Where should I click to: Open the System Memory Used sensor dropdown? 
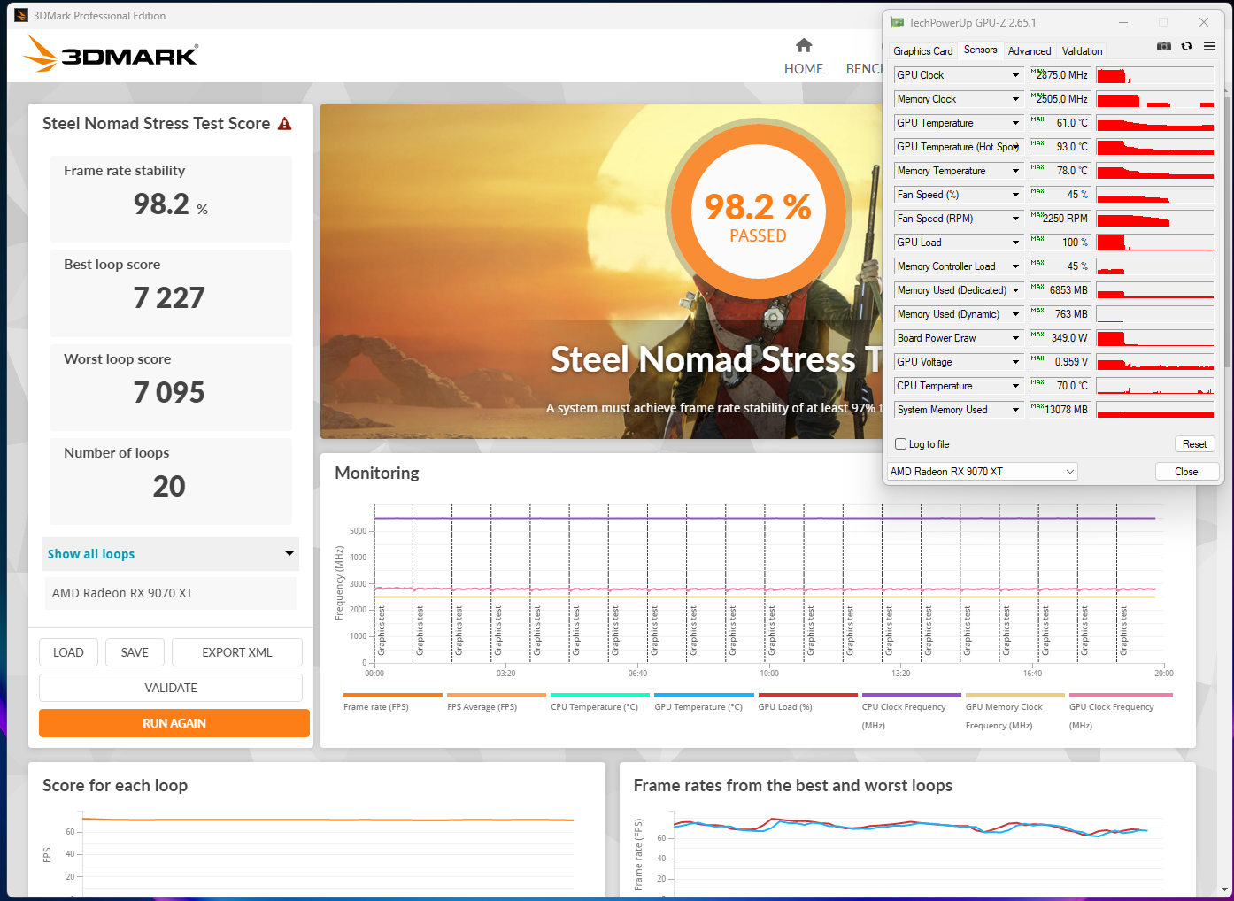tap(1015, 410)
